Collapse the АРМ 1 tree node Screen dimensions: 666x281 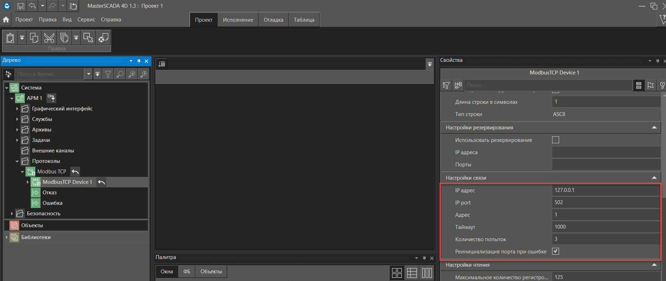[12, 98]
